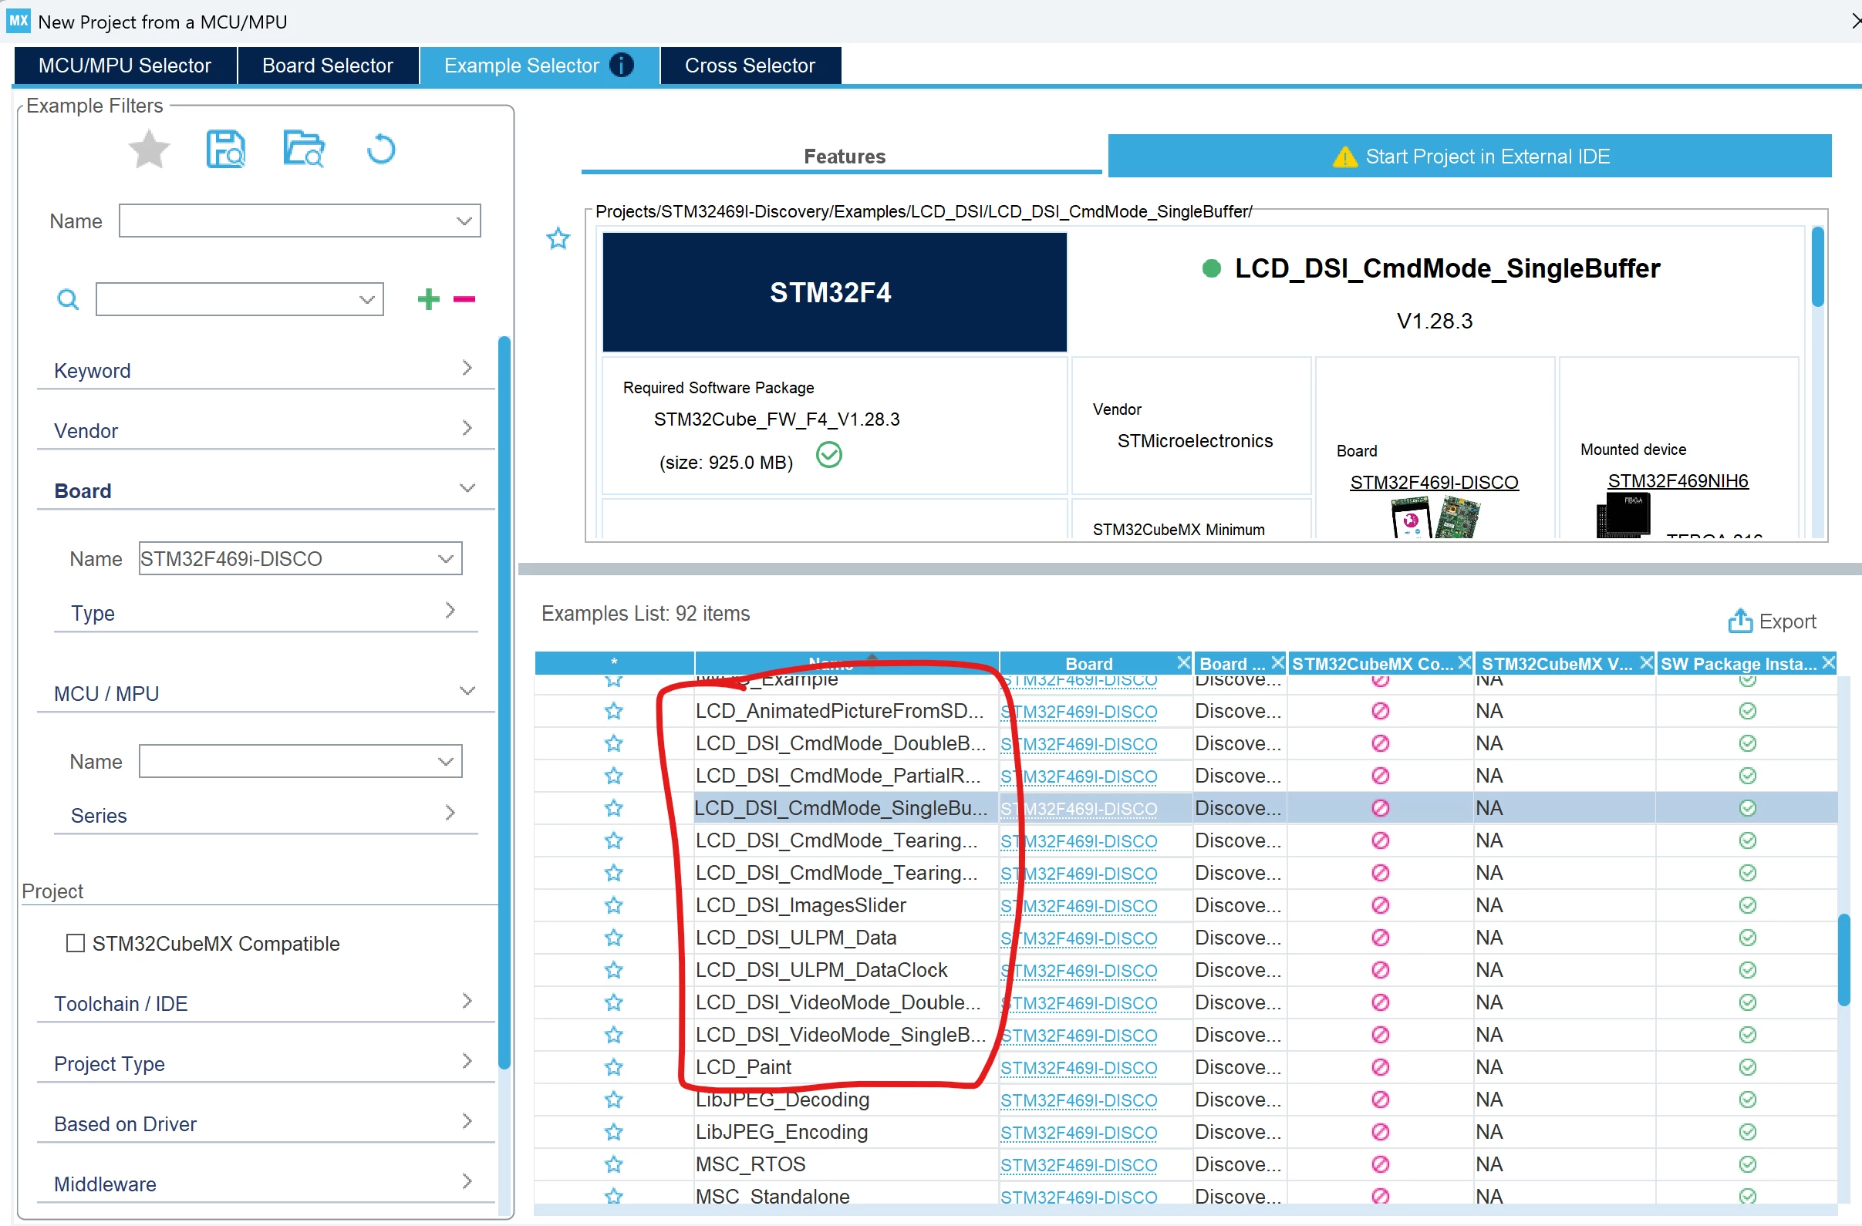Open the STM32F469I-DISCO board link in details
The width and height of the screenshot is (1862, 1226).
pos(1434,483)
